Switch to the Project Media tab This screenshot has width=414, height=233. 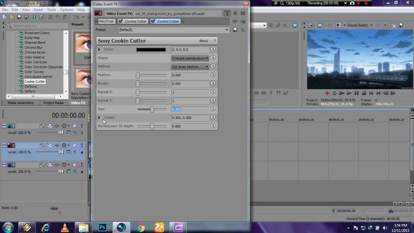click(53, 103)
